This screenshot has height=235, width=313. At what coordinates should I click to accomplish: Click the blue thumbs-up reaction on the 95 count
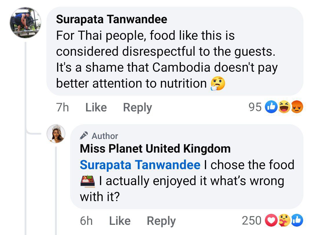tap(272, 107)
